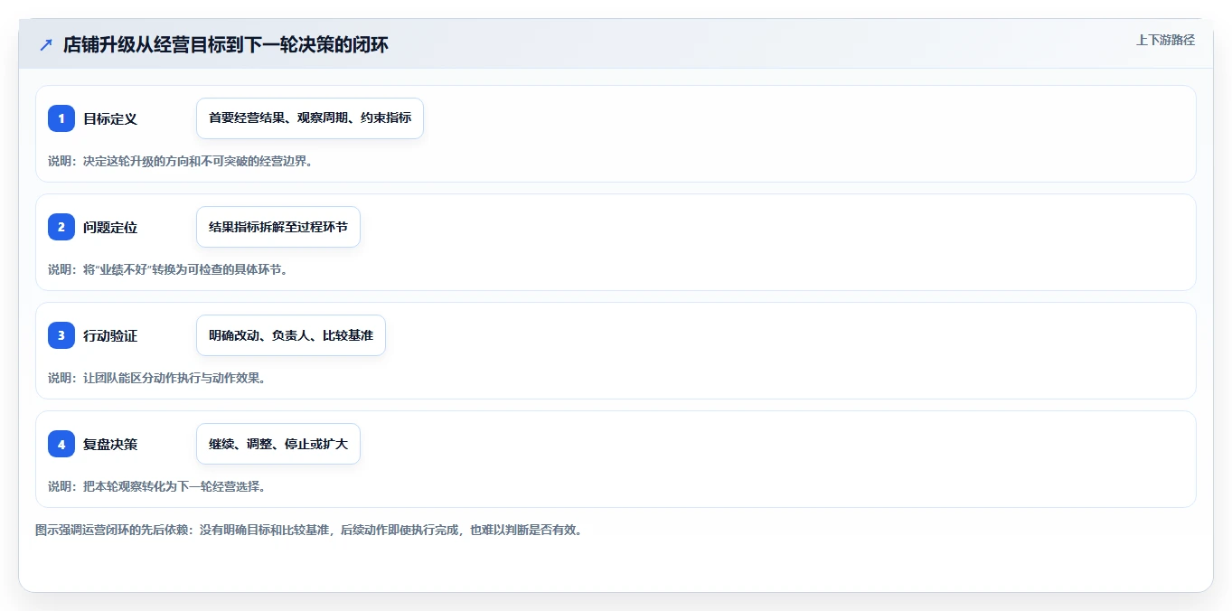Viewport: 1232px width, 611px height.
Task: Click the 目标定义 step title
Action: tap(110, 118)
